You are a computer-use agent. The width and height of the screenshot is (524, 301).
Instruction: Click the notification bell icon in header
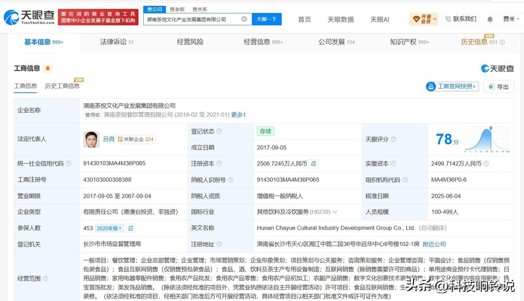(x=489, y=19)
